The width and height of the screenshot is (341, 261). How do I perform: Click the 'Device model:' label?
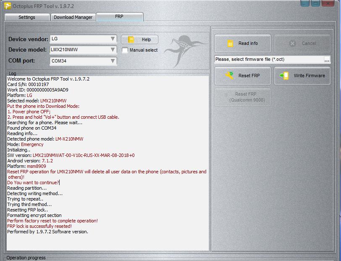pyautogui.click(x=27, y=50)
